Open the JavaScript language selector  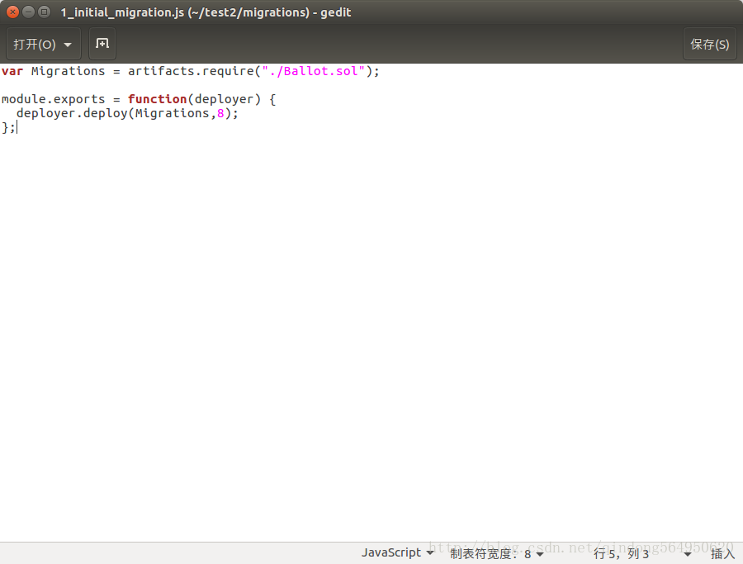coord(398,552)
